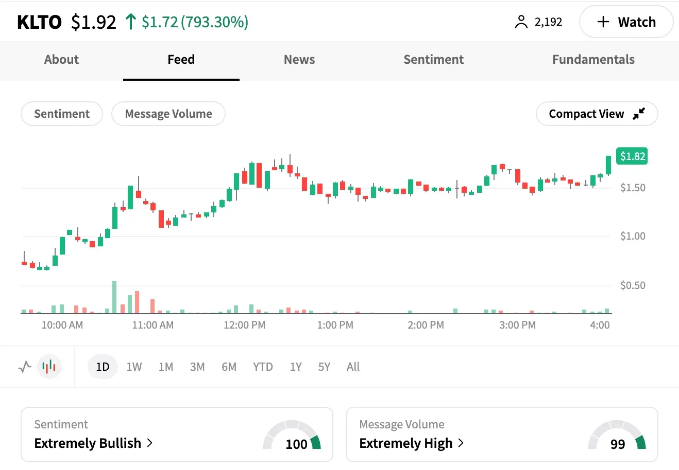Click the $1.82 current price tag
Viewport: 679px width, 470px height.
click(632, 156)
